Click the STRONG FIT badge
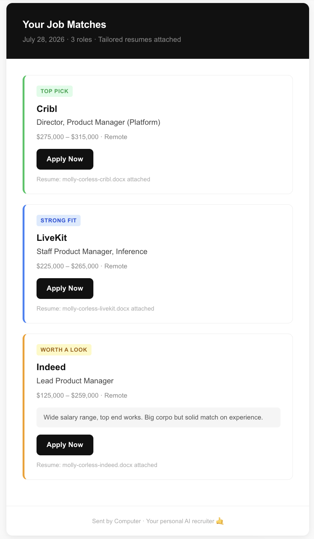 (x=58, y=220)
